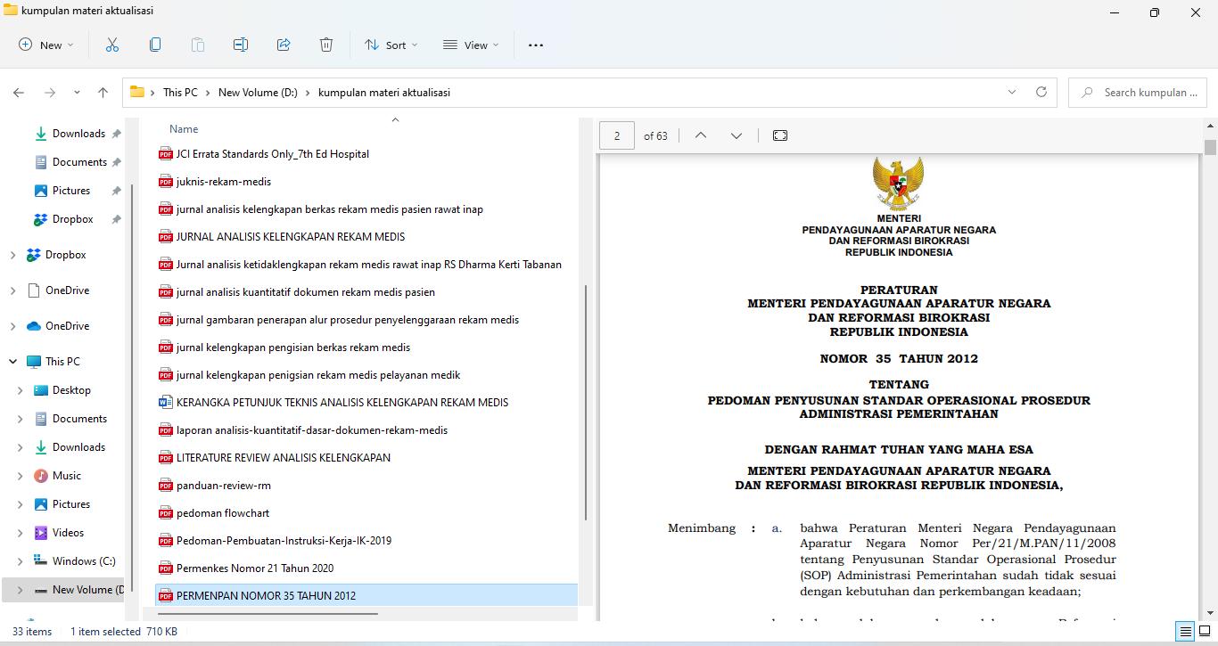Click the fit-page icon in the preview toolbar
The height and width of the screenshot is (646, 1218).
click(780, 135)
